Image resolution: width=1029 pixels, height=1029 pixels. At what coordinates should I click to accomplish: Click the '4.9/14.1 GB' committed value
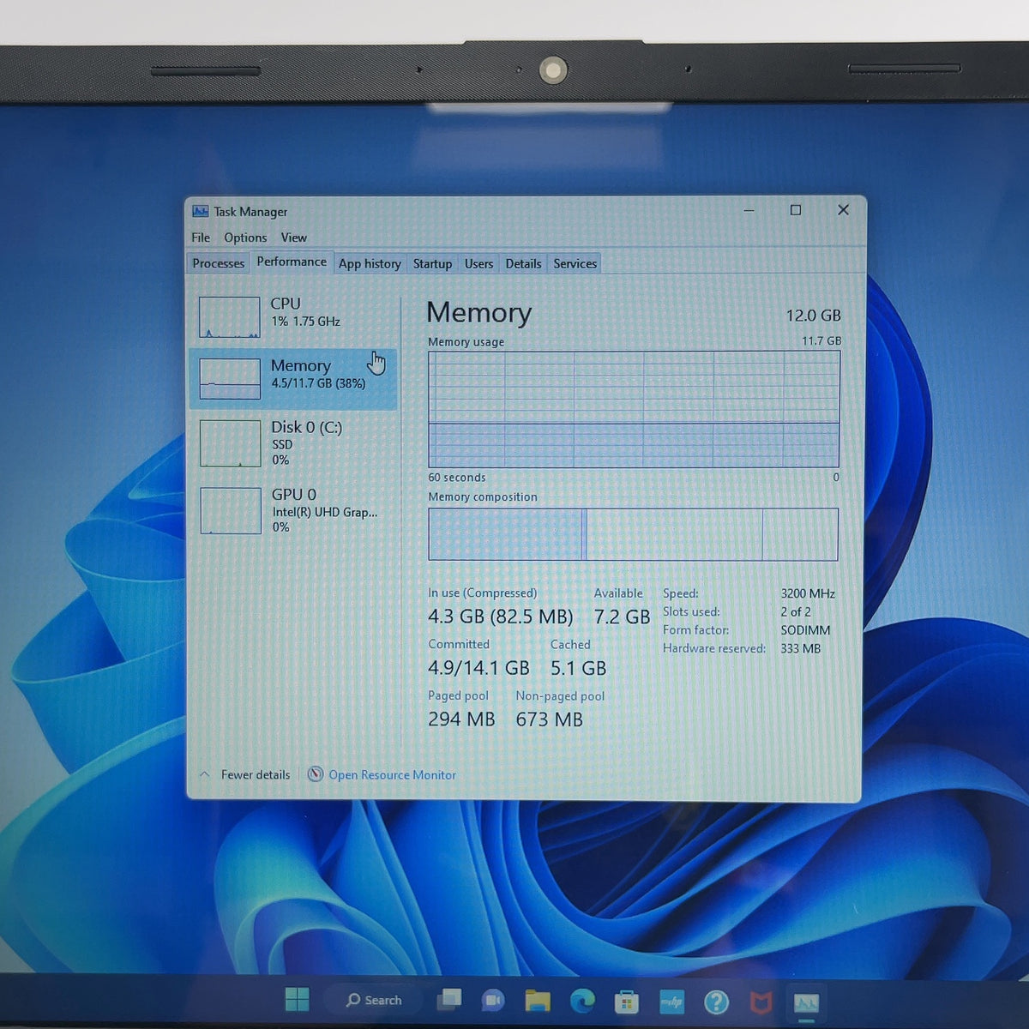(478, 668)
